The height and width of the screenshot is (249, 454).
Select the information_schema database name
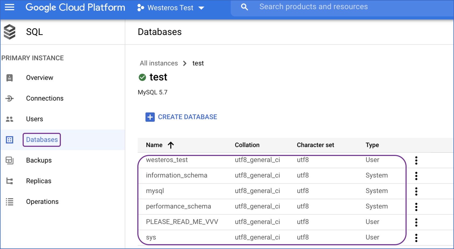coord(177,175)
